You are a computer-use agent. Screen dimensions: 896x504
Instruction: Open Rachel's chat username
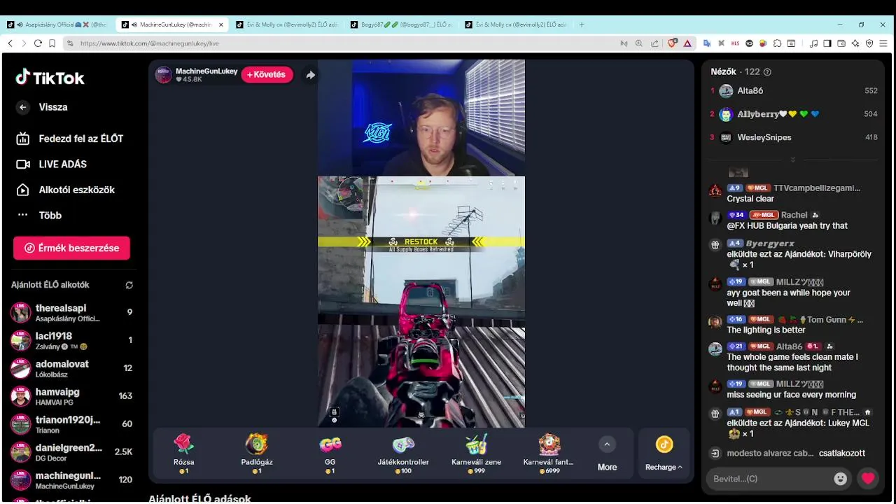(794, 215)
